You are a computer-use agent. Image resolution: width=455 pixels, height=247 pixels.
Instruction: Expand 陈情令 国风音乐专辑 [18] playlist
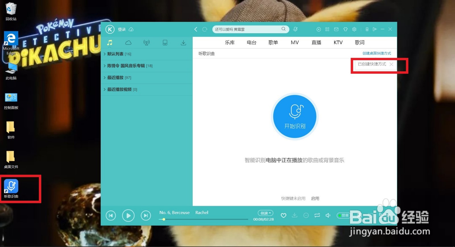[147, 66]
